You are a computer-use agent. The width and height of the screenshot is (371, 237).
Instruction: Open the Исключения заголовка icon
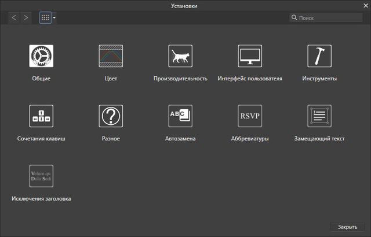(x=41, y=176)
